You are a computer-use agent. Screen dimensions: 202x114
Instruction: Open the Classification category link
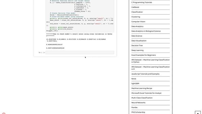(137, 12)
